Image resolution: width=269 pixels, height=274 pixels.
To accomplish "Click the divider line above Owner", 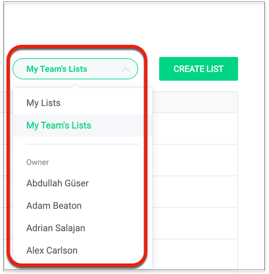I will 82,144.
